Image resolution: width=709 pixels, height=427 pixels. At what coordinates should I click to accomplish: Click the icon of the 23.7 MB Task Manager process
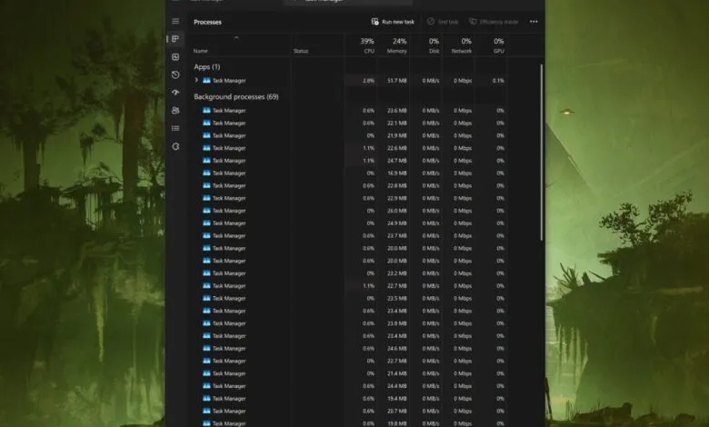coord(206,236)
